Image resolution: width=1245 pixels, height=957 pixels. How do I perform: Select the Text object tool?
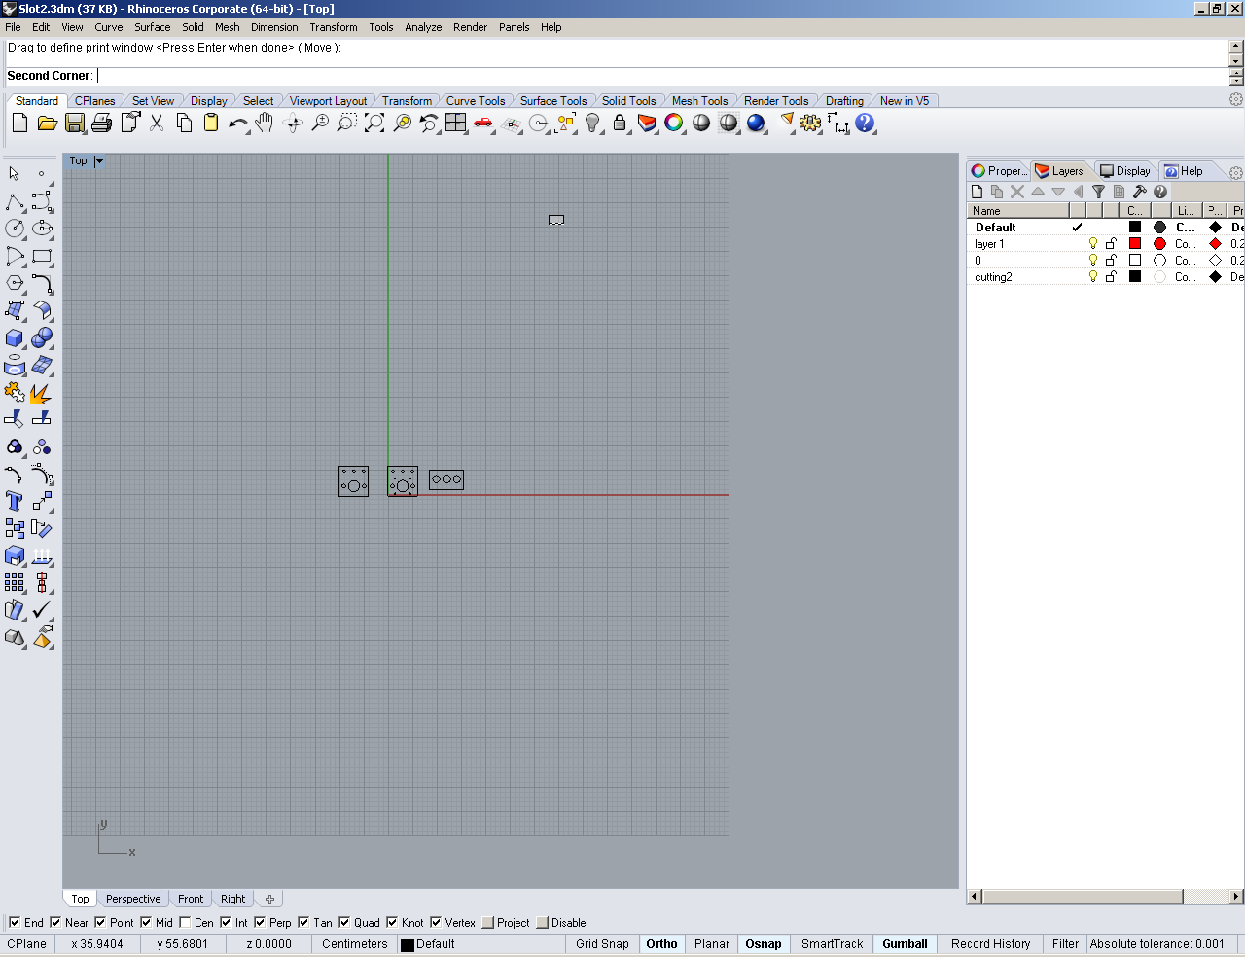(15, 501)
